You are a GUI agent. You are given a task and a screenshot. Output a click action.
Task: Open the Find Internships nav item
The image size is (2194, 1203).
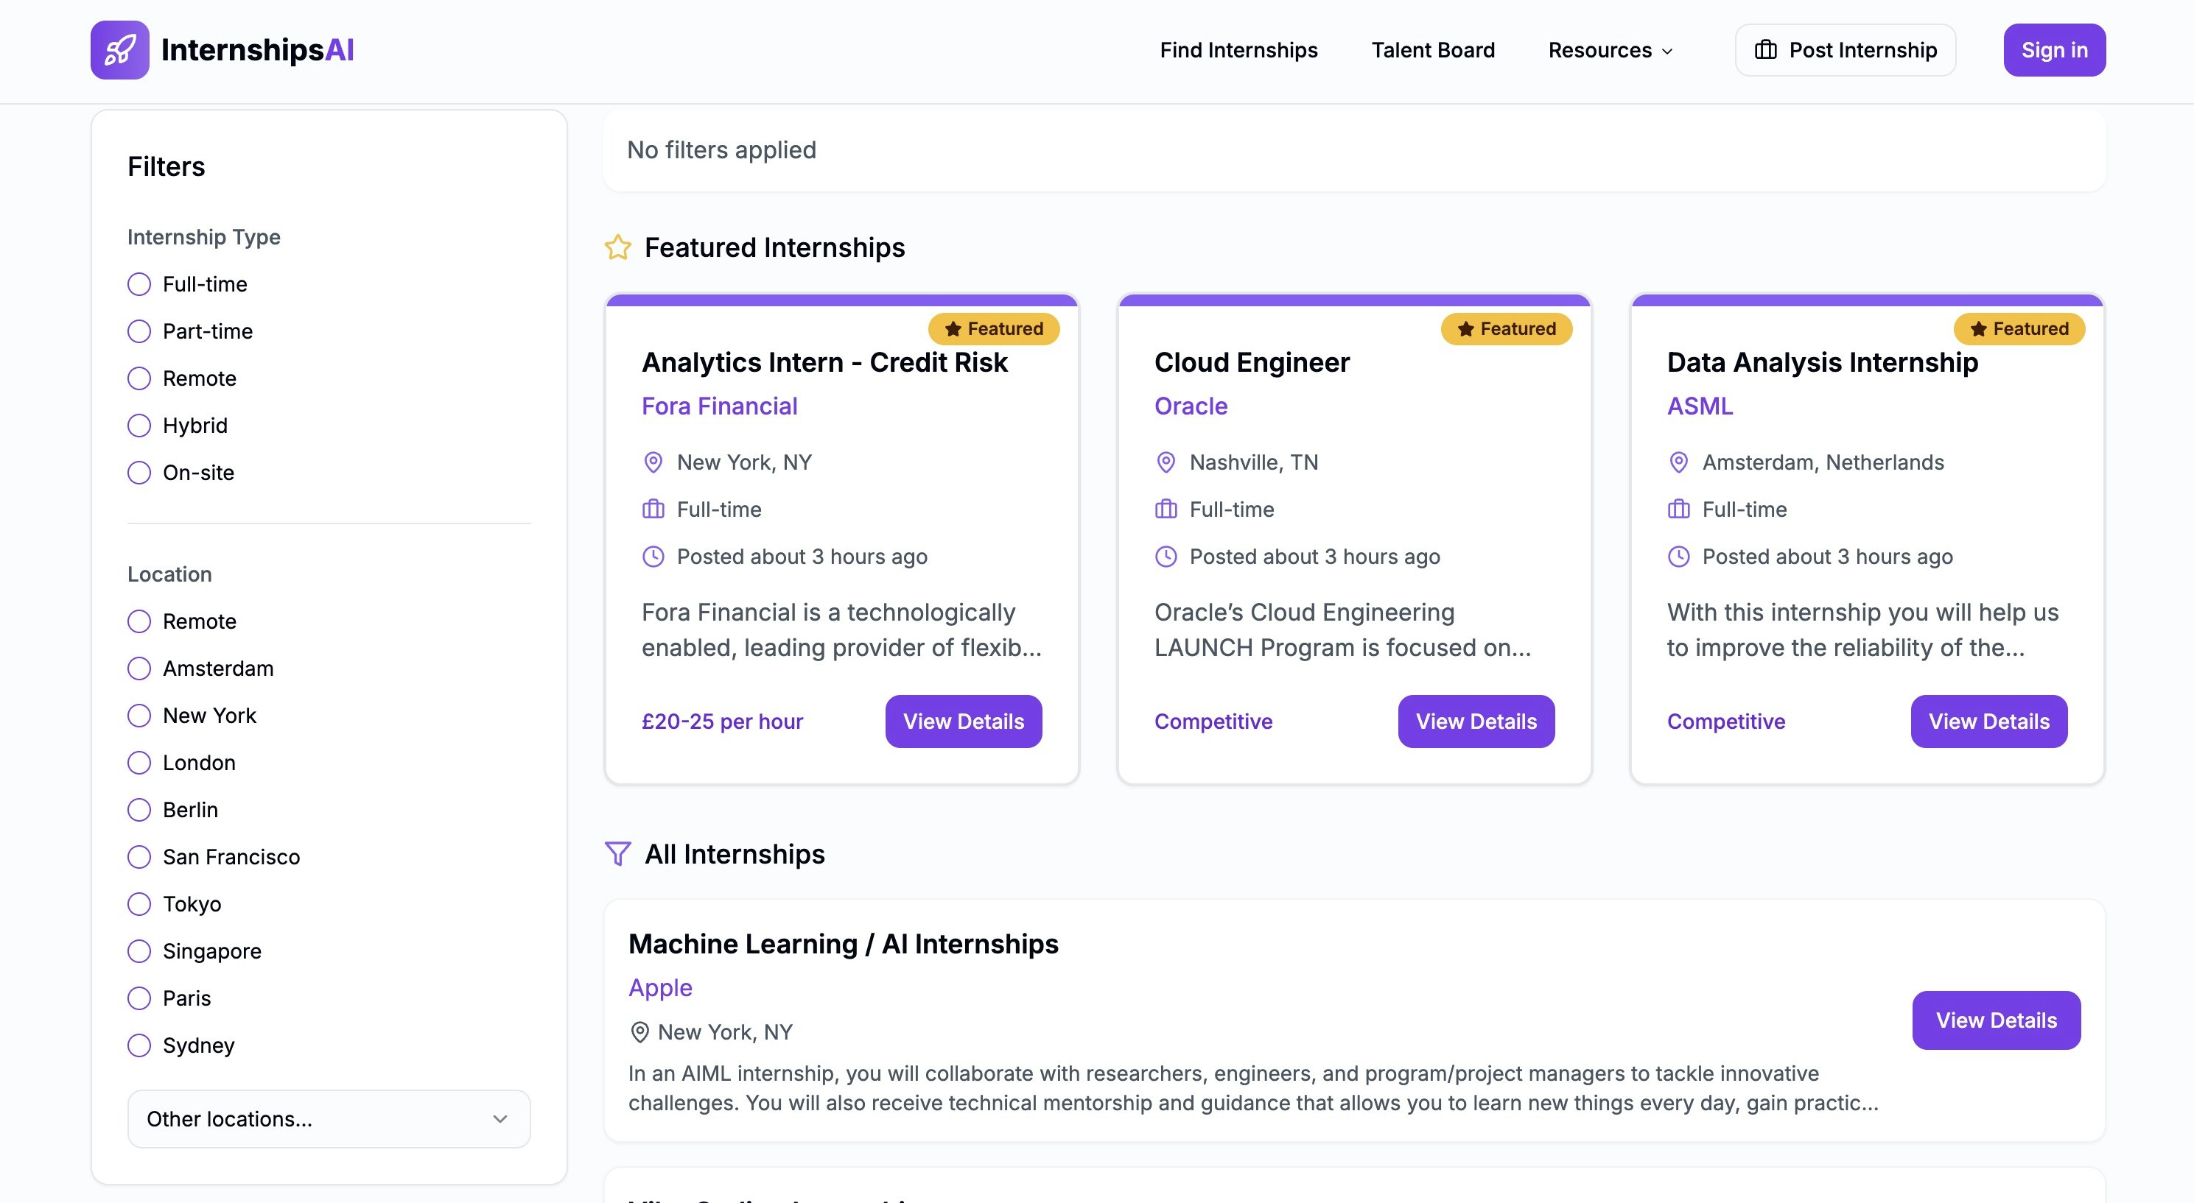point(1238,50)
